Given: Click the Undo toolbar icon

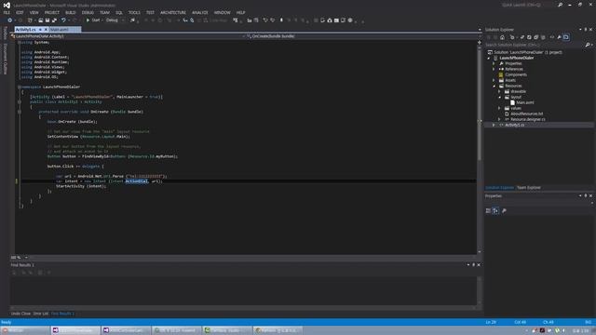Looking at the screenshot, I should [63, 20].
